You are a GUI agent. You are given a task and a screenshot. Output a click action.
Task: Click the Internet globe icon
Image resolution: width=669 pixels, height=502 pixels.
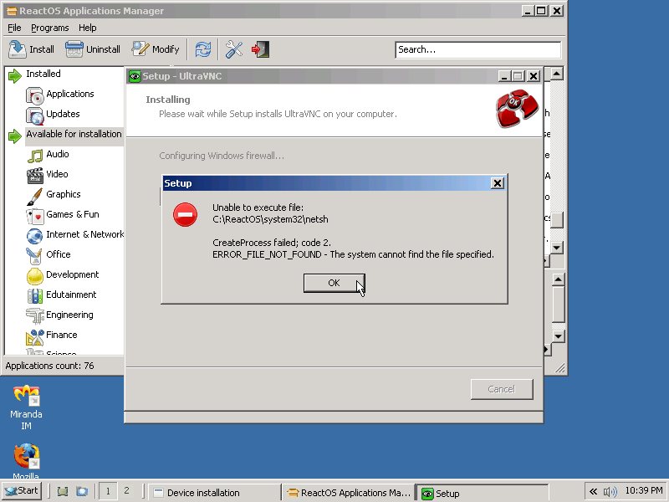pos(35,236)
